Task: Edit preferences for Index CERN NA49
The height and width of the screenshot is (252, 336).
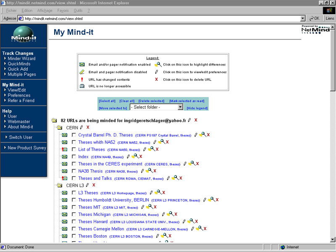Action: pyautogui.click(x=128, y=156)
